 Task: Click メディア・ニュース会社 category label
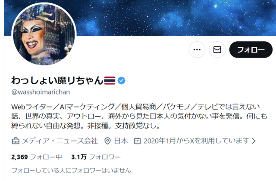pyautogui.click(x=60, y=141)
